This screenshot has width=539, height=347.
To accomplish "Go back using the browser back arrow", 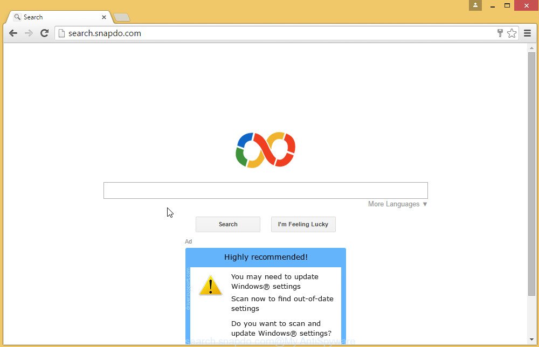I will click(13, 33).
